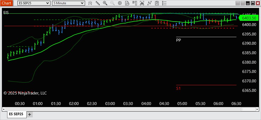This screenshot has width=261, height=120.
Task: Open chart Properties list icon
Action: click(164, 3)
